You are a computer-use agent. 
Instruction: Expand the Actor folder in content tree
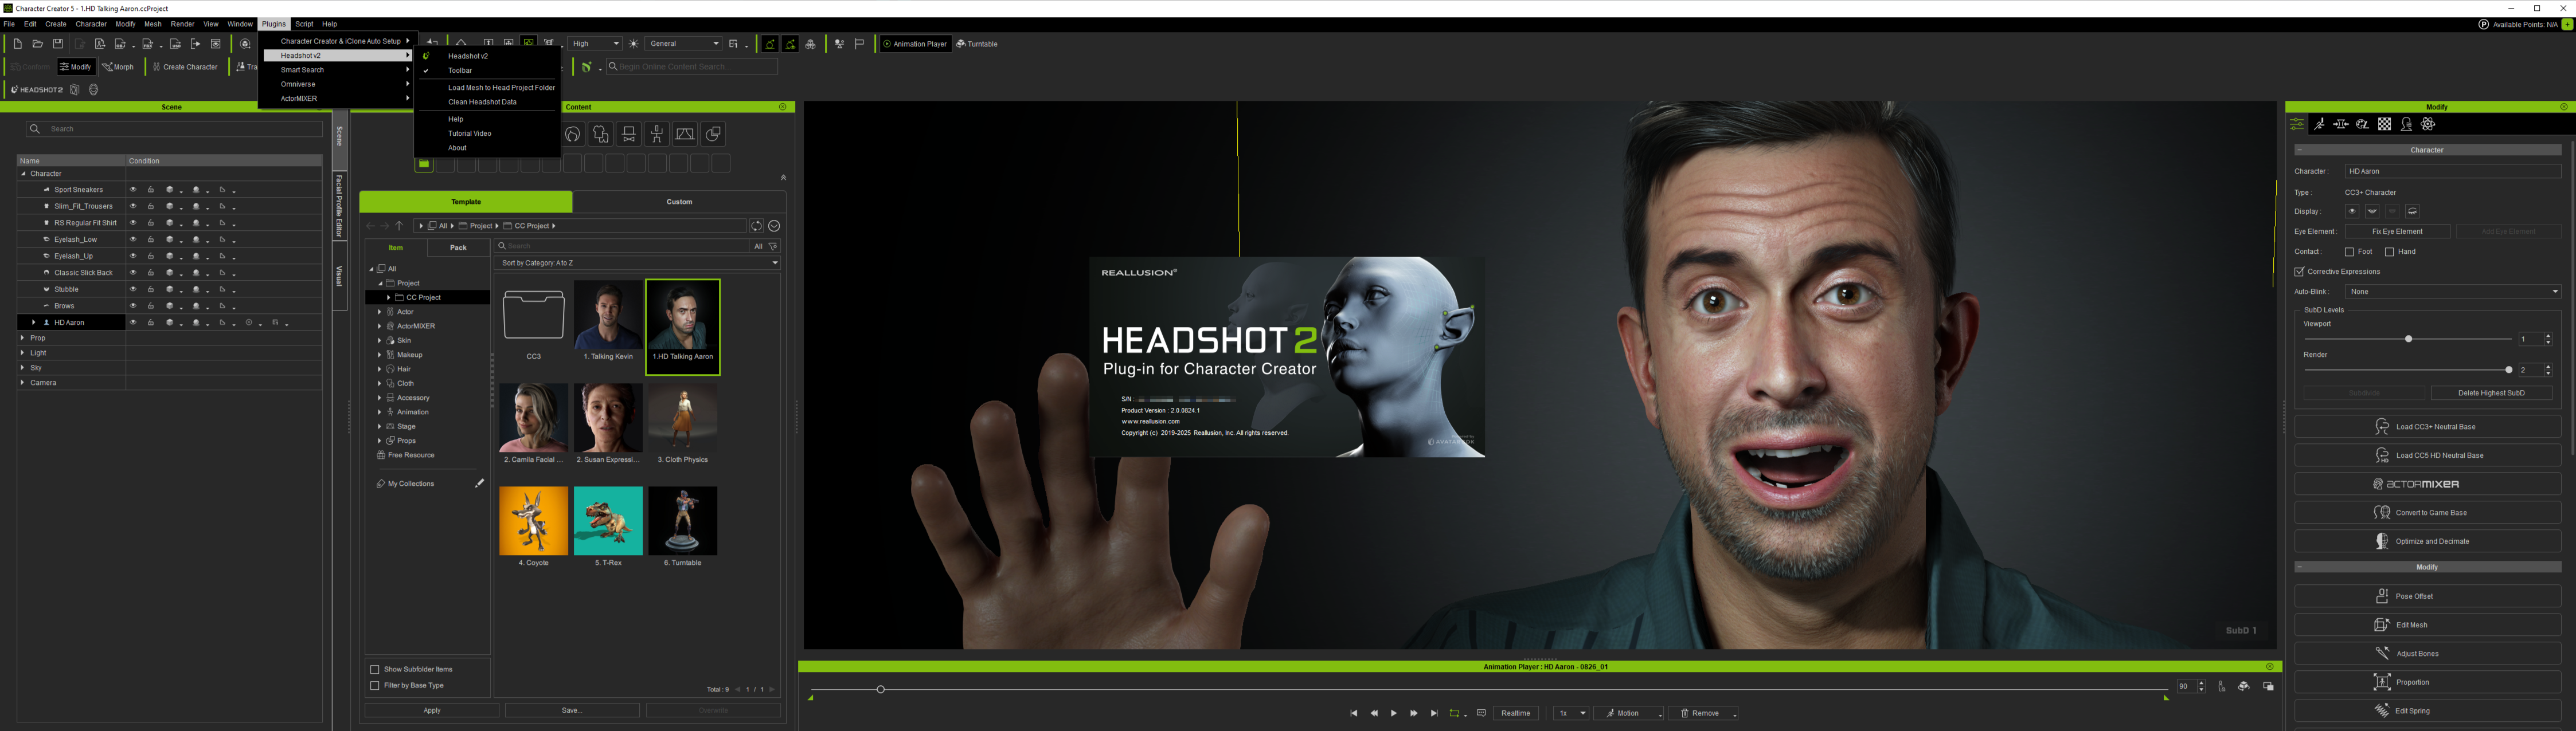[379, 312]
